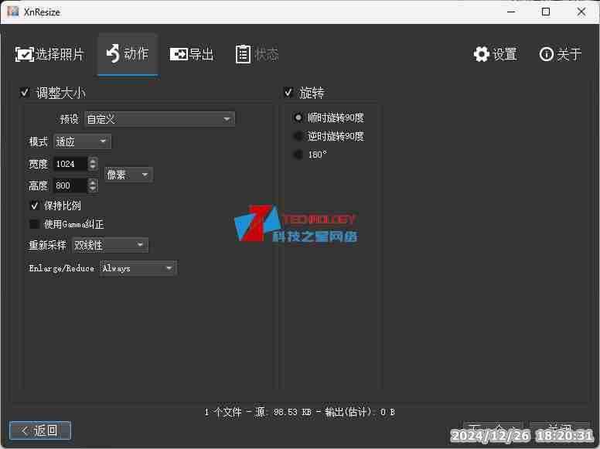The height and width of the screenshot is (449, 600).
Task: Click the 选择照片 image icon
Action: click(24, 55)
